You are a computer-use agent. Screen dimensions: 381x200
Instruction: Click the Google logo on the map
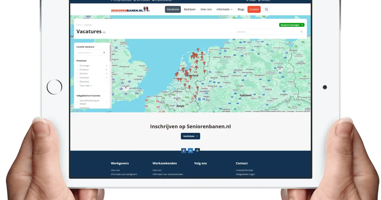tap(75, 111)
